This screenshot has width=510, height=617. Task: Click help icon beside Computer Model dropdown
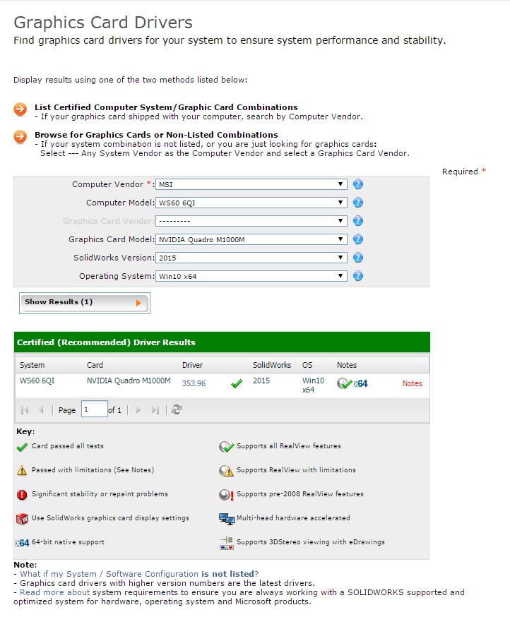coord(358,203)
